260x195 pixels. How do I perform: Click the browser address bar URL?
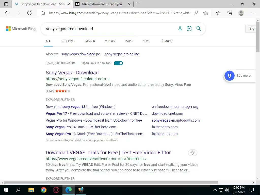(120, 13)
